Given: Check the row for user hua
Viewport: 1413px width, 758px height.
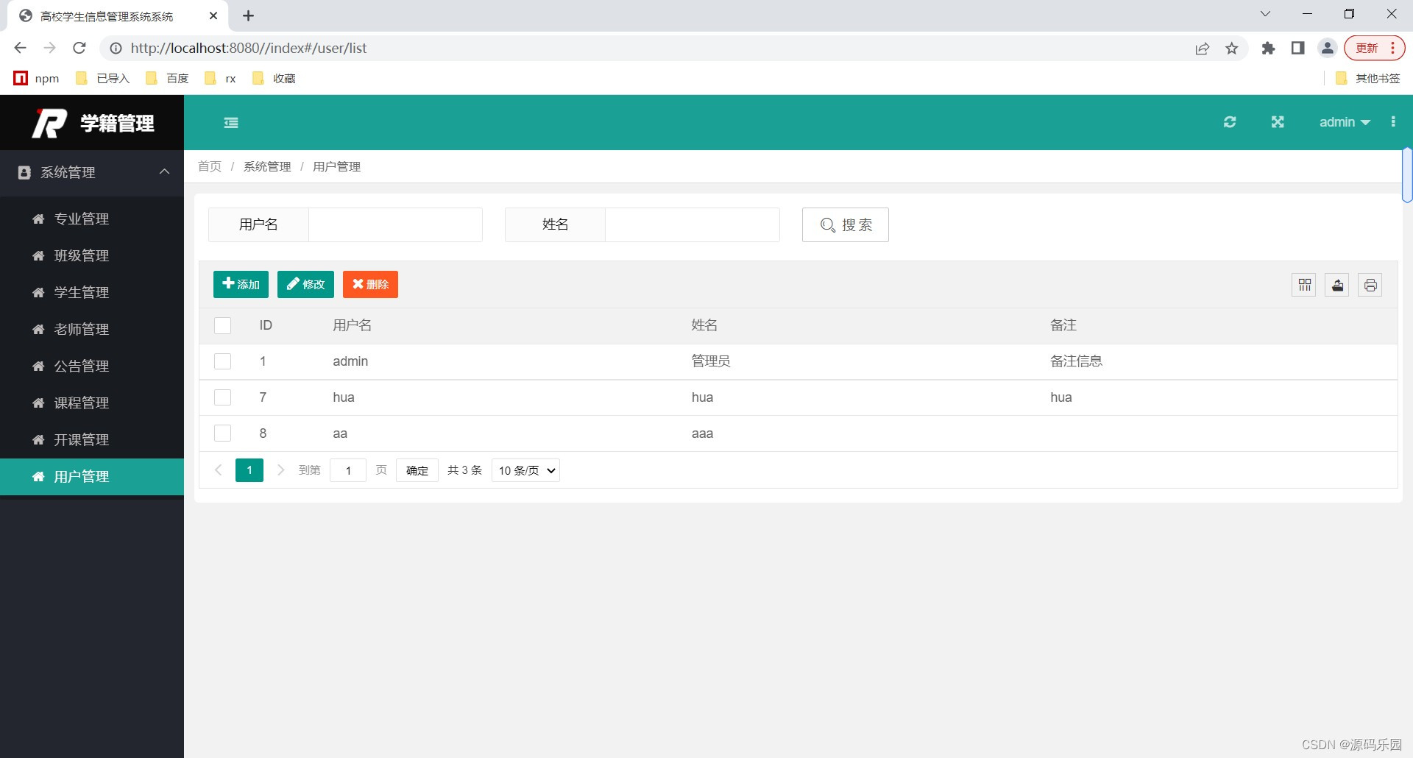Looking at the screenshot, I should (222, 397).
